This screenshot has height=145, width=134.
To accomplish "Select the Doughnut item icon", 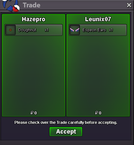I will point(10,30).
